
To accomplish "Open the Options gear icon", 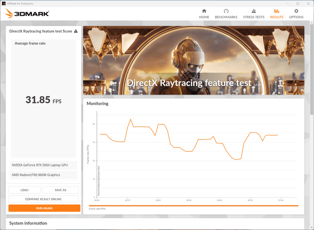I will tap(296, 11).
